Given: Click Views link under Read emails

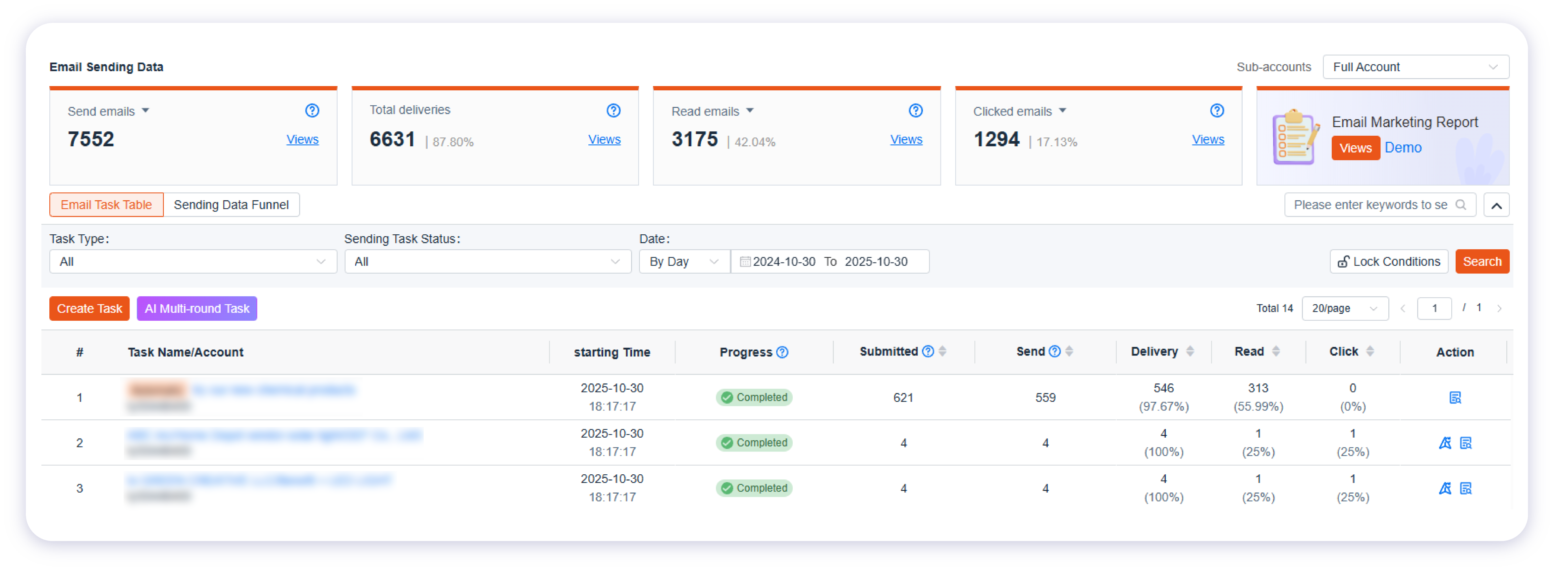Looking at the screenshot, I should (906, 139).
